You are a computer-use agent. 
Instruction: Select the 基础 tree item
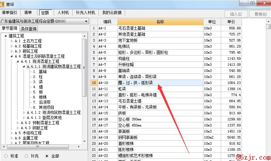43,72
